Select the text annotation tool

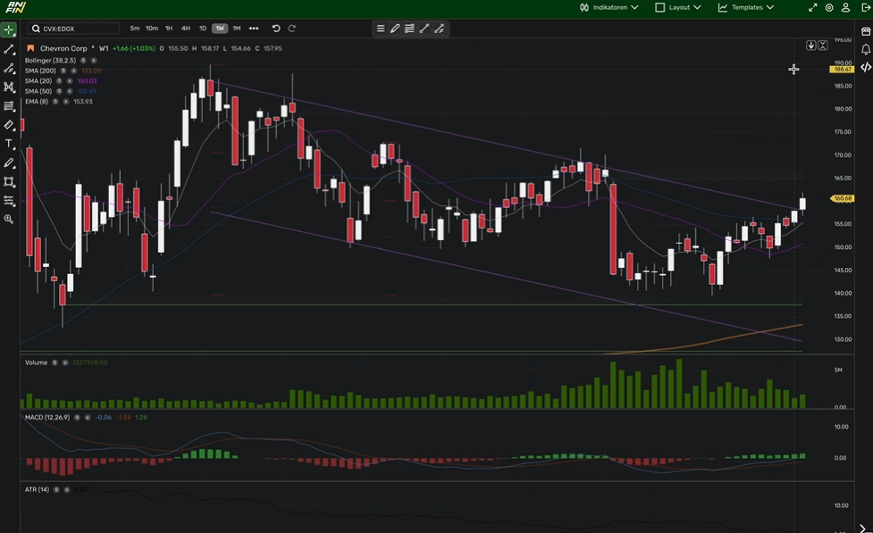pyautogui.click(x=9, y=144)
